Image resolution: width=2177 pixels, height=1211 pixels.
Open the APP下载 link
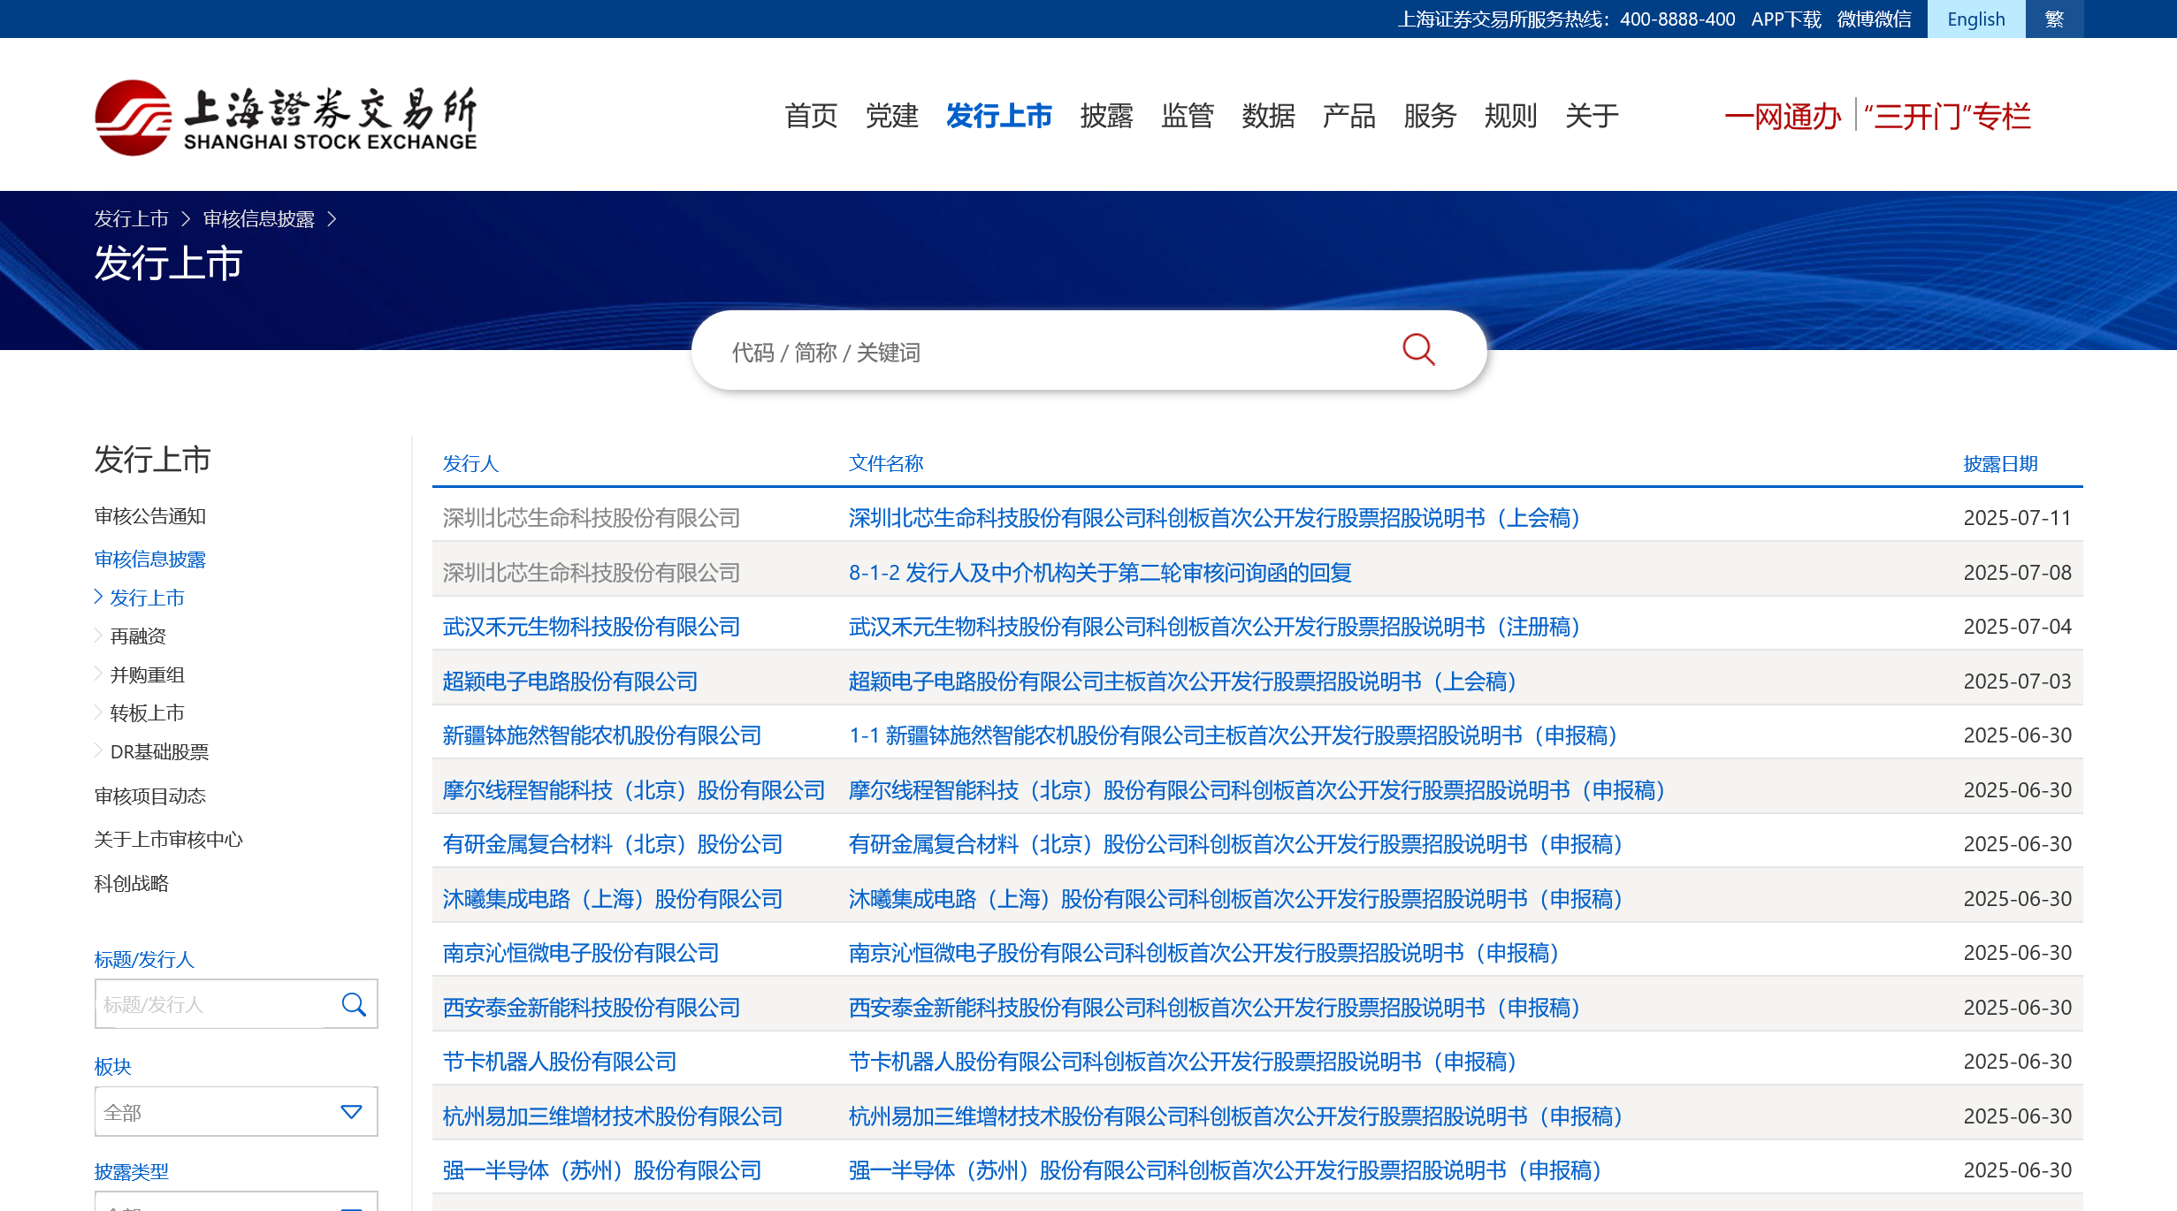pyautogui.click(x=1786, y=19)
